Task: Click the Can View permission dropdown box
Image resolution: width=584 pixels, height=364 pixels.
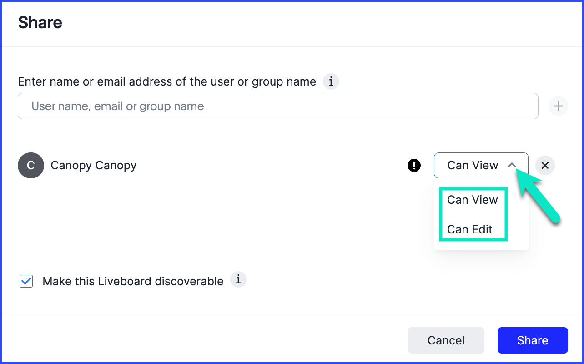Action: (x=473, y=165)
